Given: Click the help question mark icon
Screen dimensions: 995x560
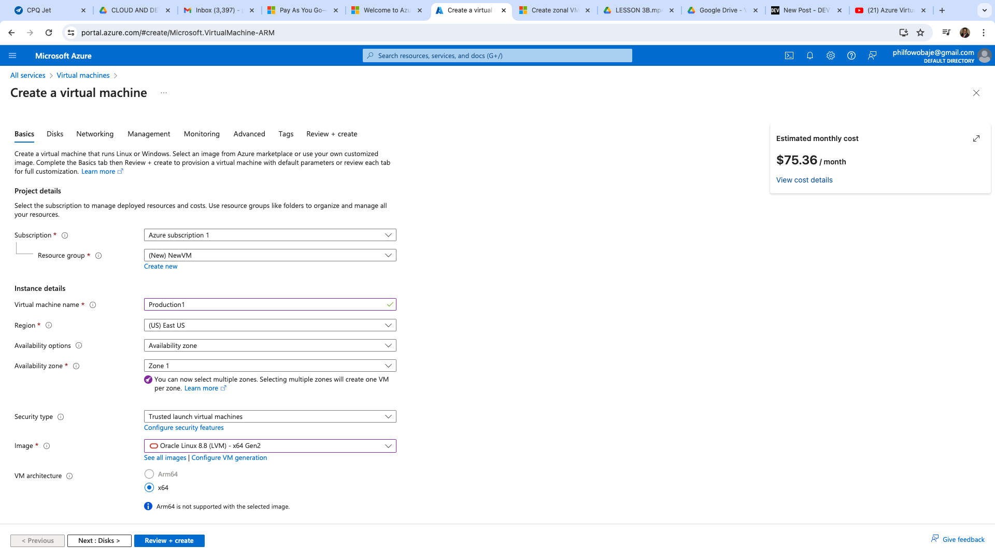Looking at the screenshot, I should point(851,55).
